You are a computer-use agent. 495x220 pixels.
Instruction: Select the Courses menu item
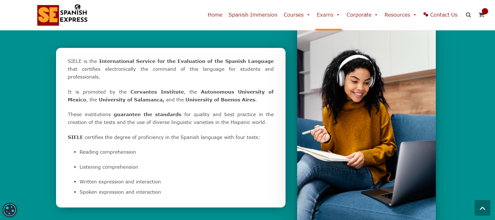click(293, 15)
